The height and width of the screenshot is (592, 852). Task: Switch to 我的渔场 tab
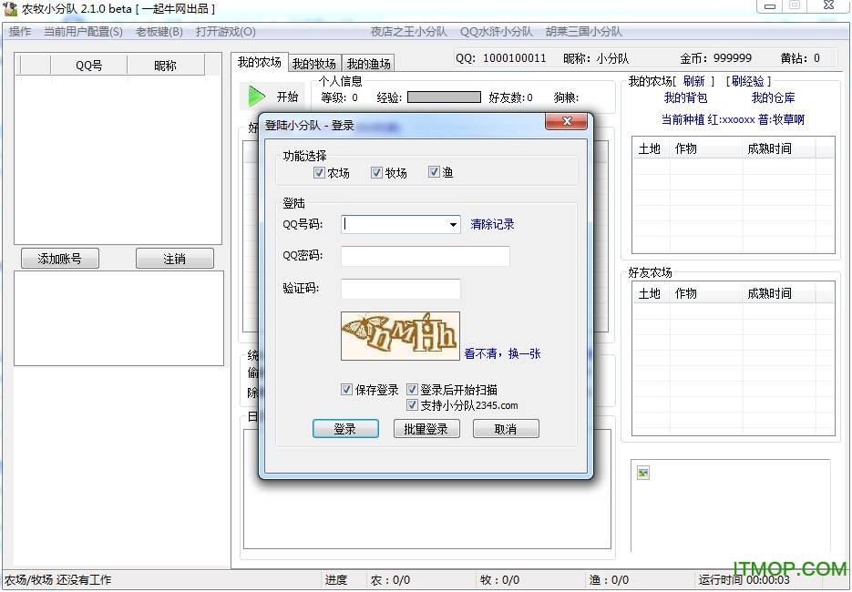(x=368, y=64)
